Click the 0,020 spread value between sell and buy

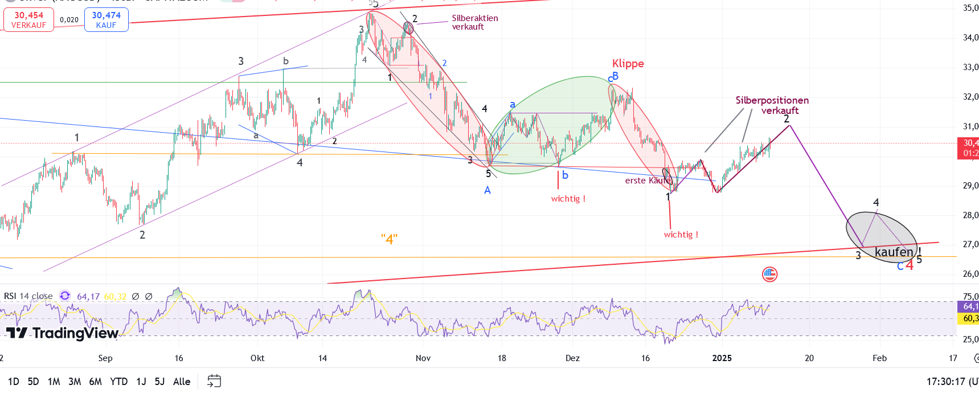tap(69, 20)
